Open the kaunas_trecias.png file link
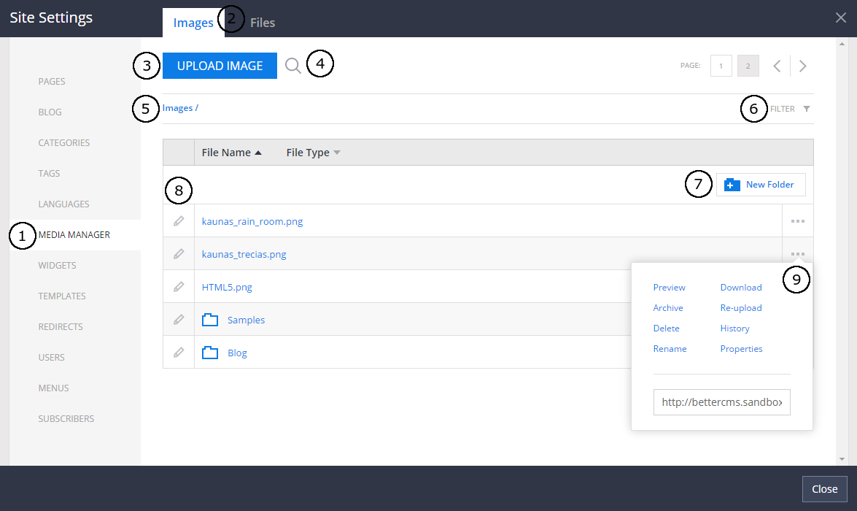The width and height of the screenshot is (857, 511). [x=244, y=254]
